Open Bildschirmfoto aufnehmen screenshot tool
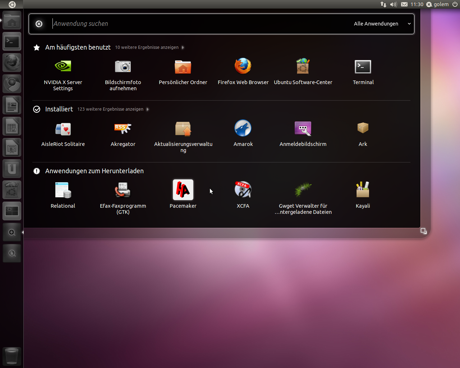460x368 pixels. pos(123,75)
